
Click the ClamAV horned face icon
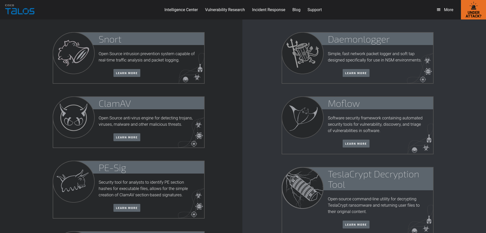click(74, 117)
